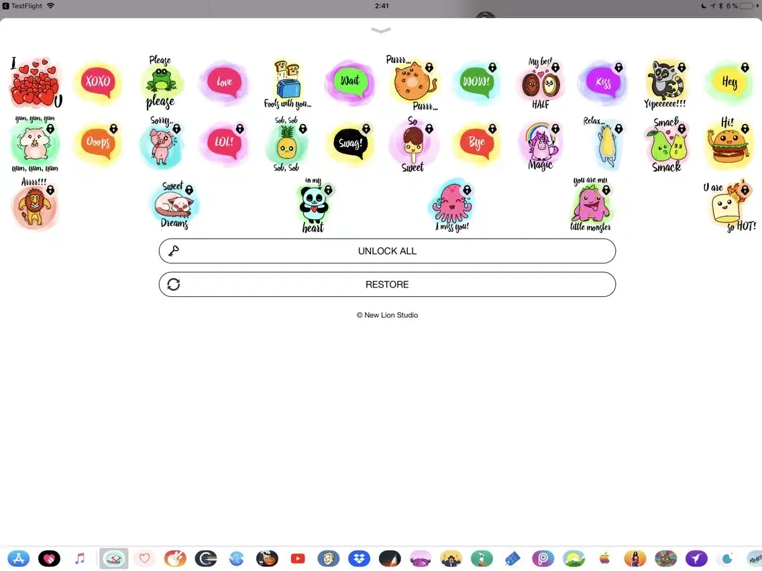Select the black Swag! speech bubble sticker
Screen dimensions: 762x571
pos(350,143)
